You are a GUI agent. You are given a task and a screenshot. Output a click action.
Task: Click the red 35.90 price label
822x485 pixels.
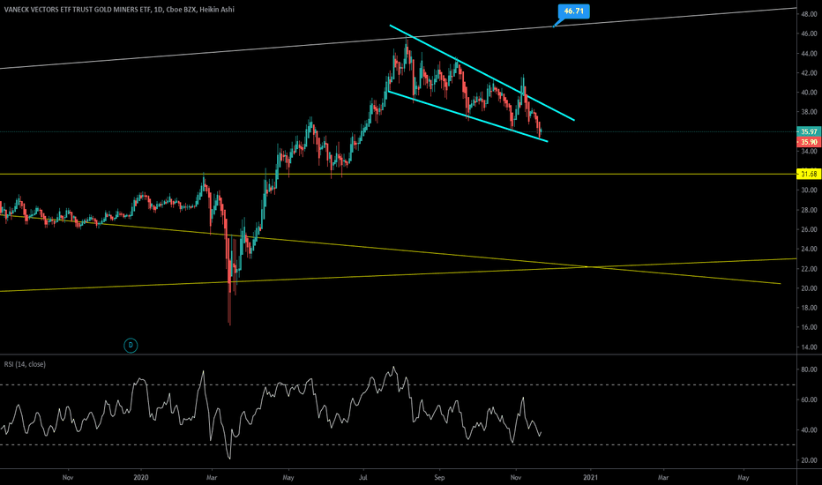point(809,142)
